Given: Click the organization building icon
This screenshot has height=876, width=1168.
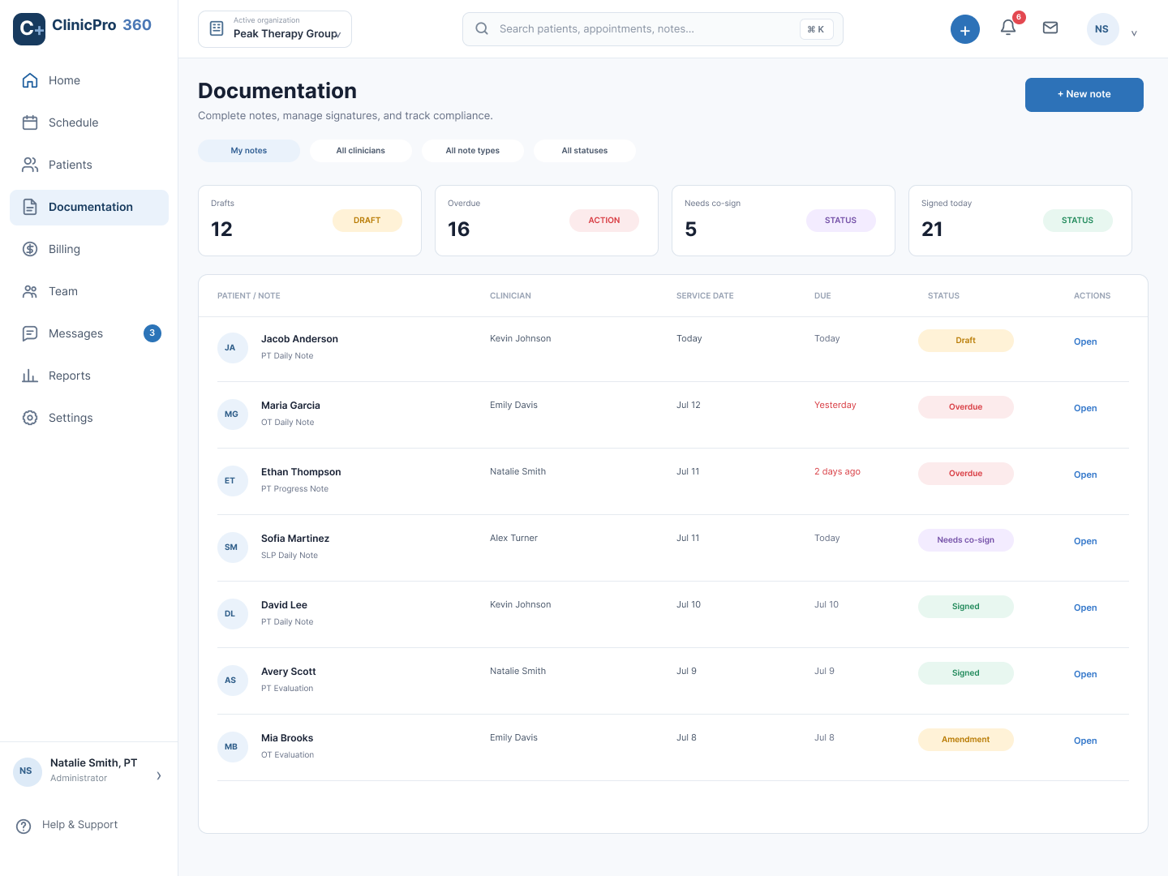Looking at the screenshot, I should coord(217,28).
